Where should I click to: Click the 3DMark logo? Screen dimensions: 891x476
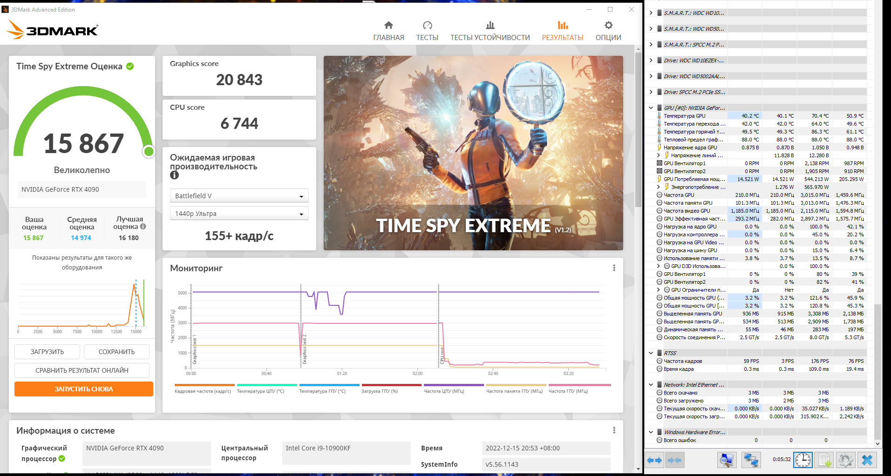(52, 30)
